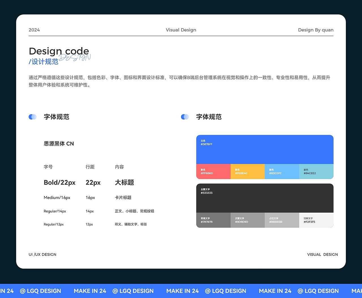Pick the placeholder text swatch #BBBBBB

tap(282, 220)
